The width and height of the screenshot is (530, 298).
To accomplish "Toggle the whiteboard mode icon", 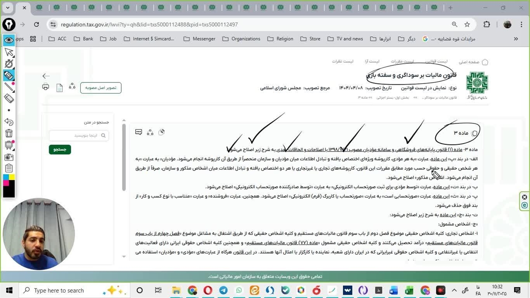I will tap(9, 145).
